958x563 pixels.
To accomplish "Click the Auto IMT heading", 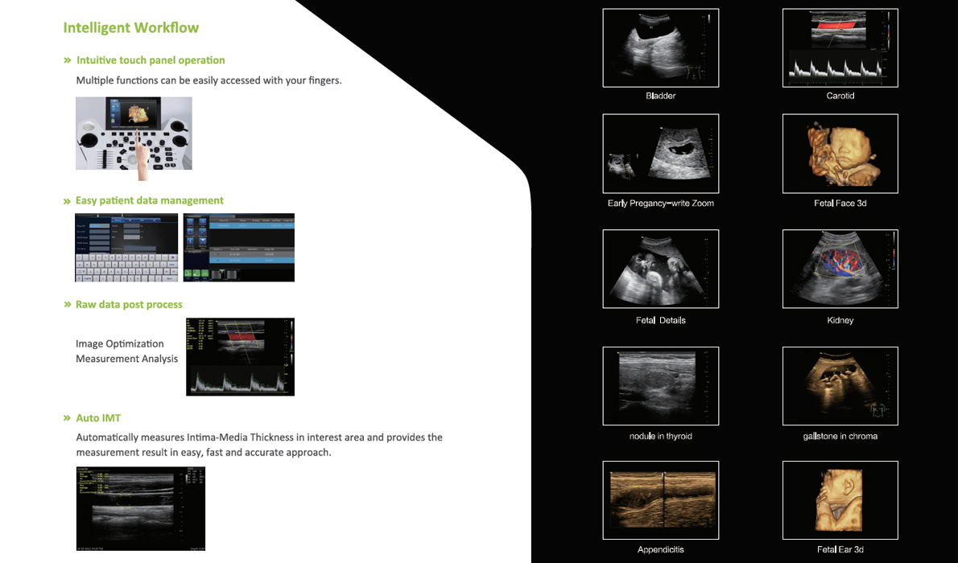I will coord(98,417).
